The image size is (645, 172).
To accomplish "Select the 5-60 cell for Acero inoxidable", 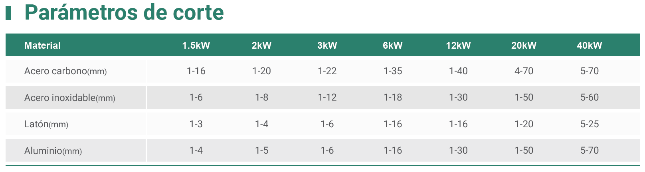I will pyautogui.click(x=590, y=97).
